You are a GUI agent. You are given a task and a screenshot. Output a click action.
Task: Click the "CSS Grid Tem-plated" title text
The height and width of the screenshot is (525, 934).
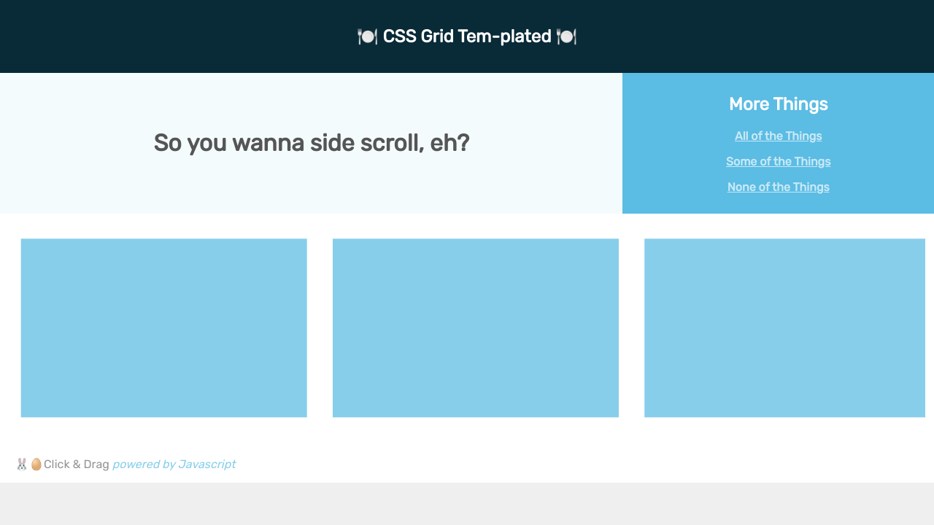[467, 36]
